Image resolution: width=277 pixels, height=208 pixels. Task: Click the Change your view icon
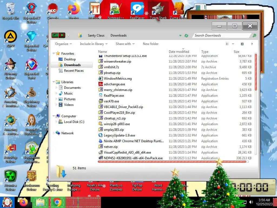[227, 44]
